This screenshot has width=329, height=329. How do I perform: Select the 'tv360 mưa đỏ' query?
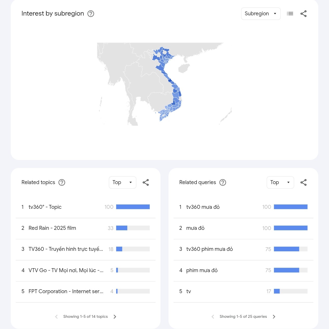(x=203, y=207)
